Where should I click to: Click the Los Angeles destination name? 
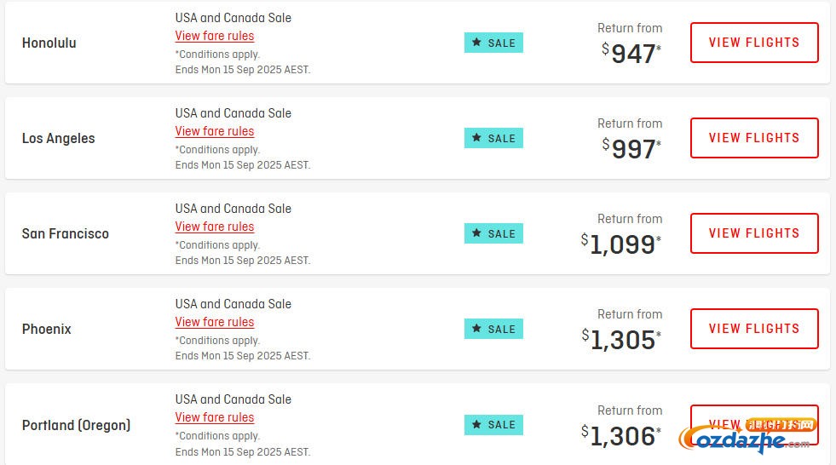(59, 138)
